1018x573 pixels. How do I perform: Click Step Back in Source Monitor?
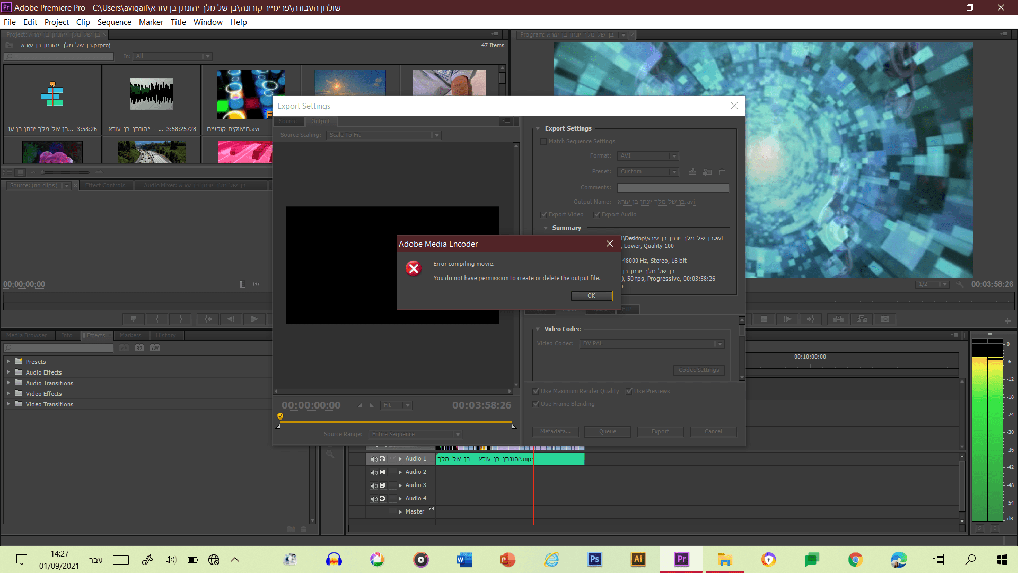point(231,319)
